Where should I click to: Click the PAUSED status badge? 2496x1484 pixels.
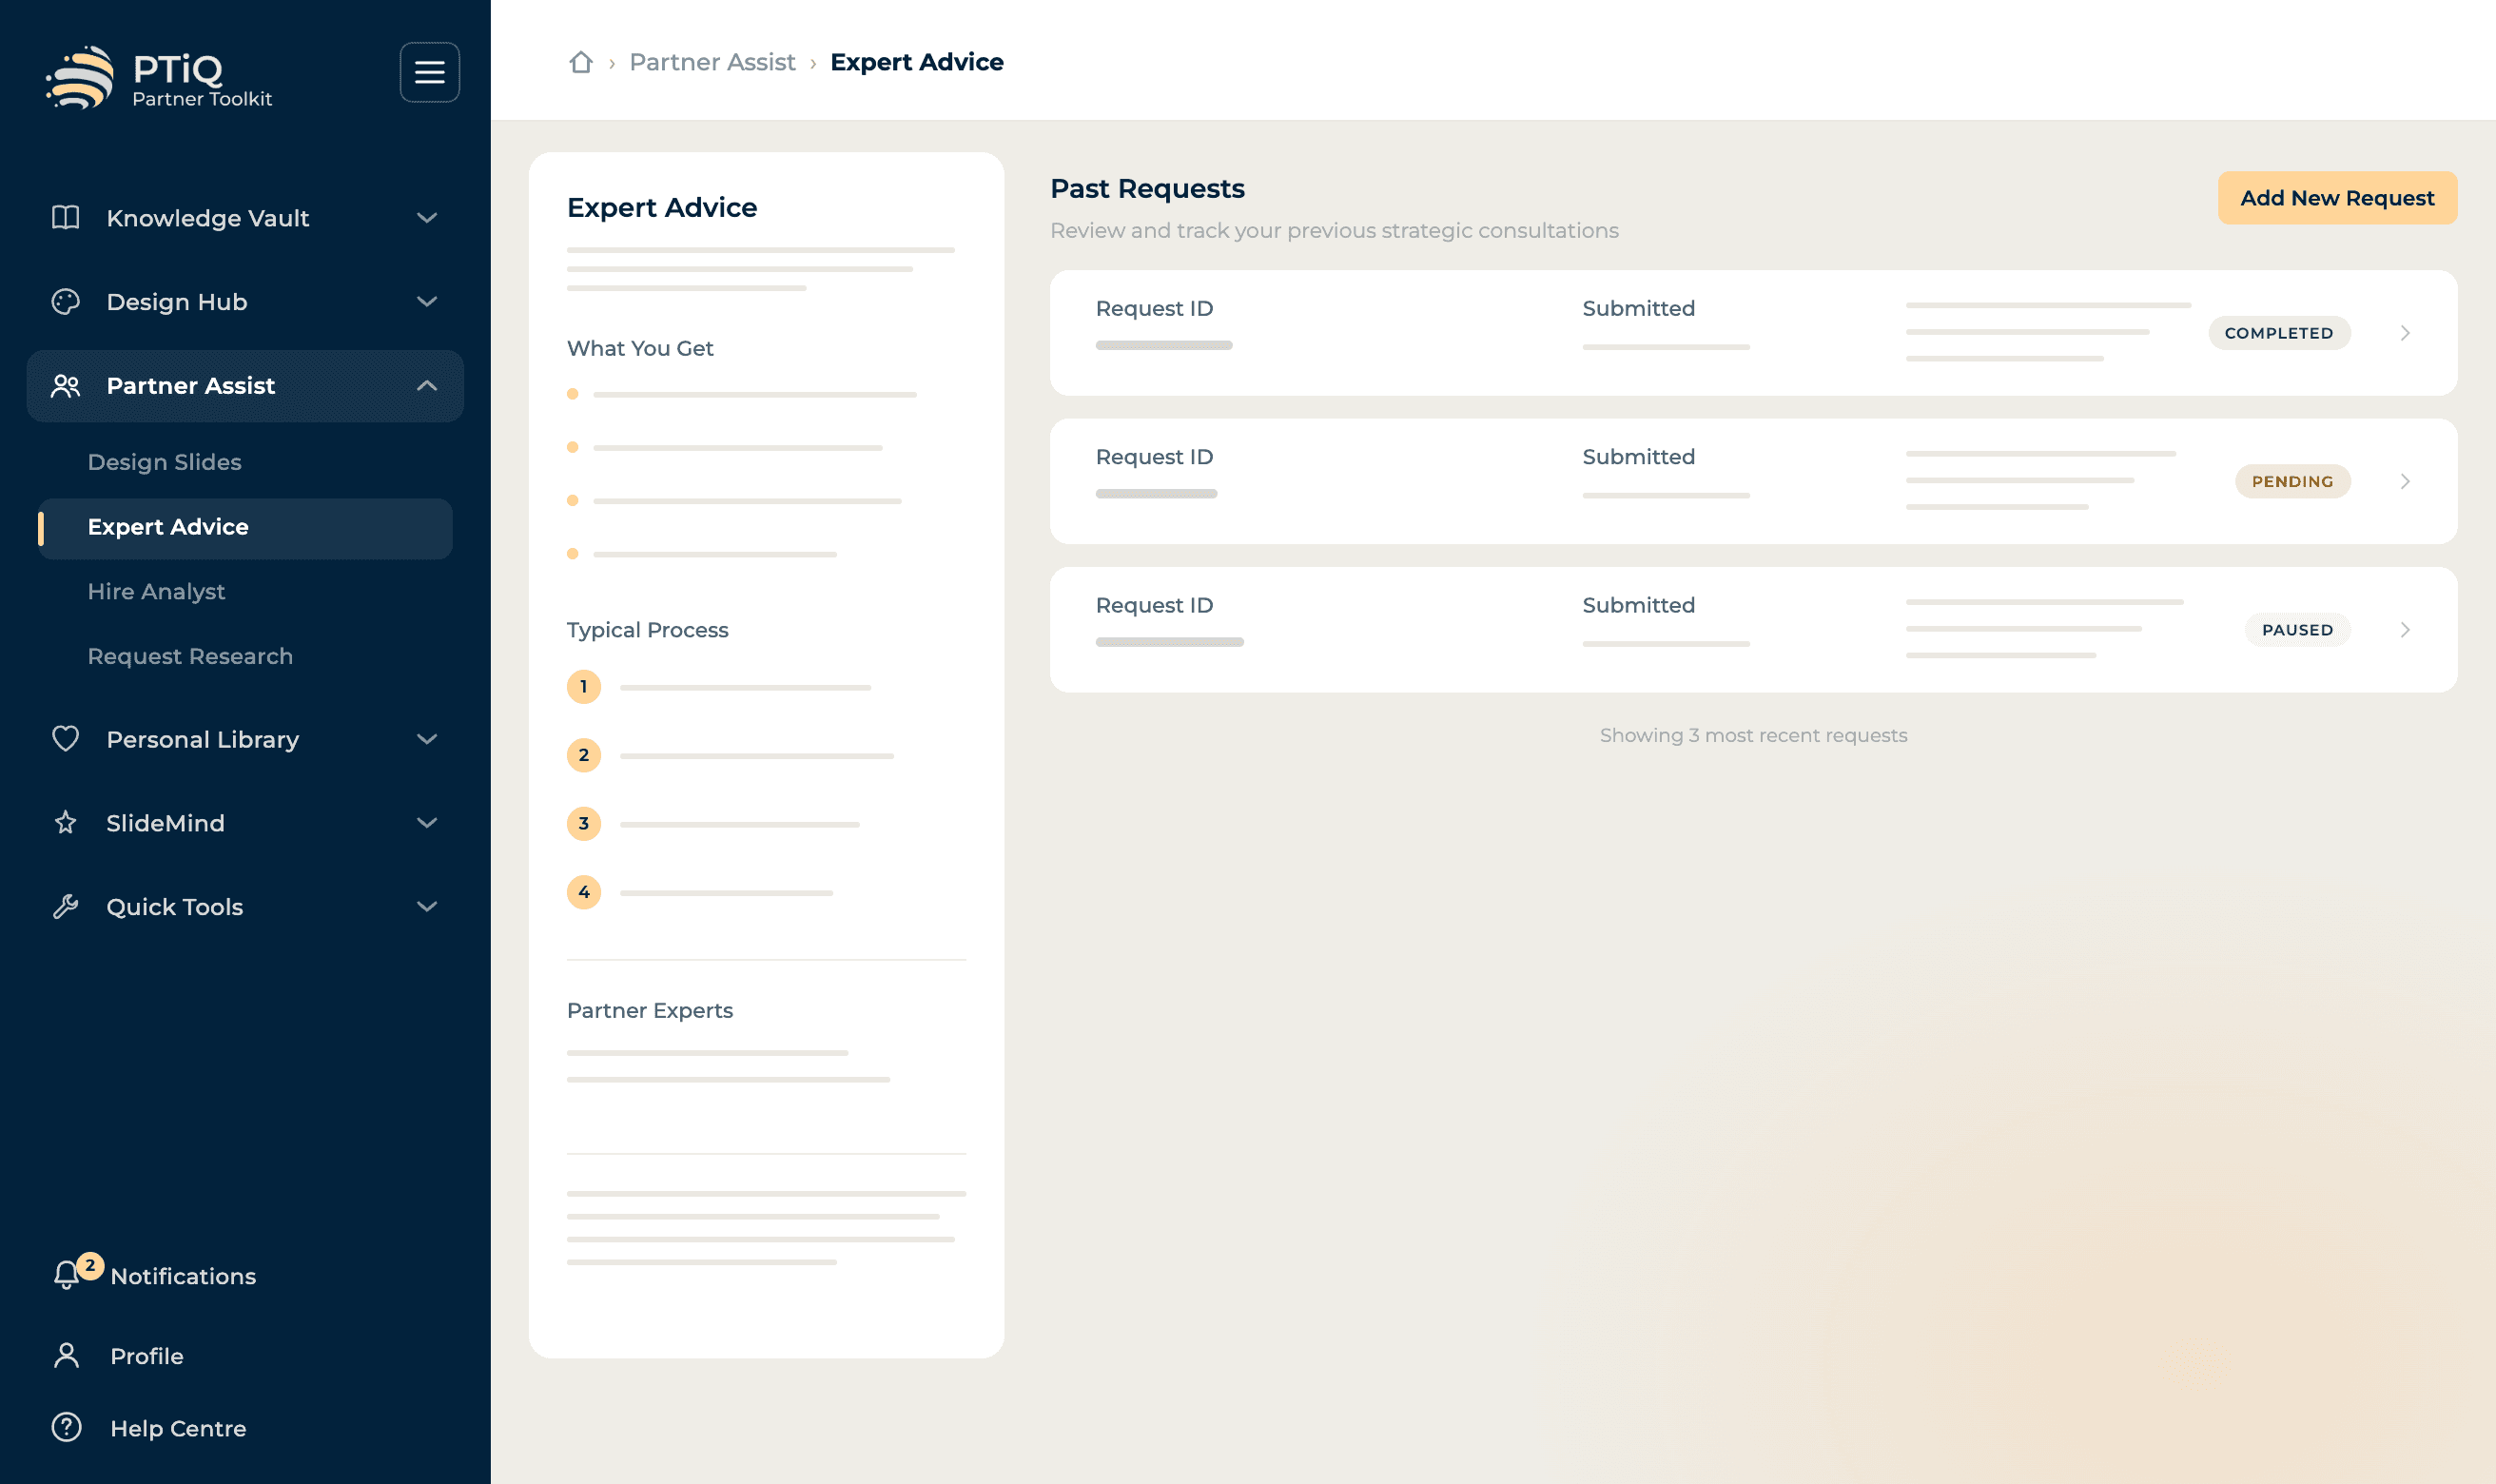[x=2298, y=630]
